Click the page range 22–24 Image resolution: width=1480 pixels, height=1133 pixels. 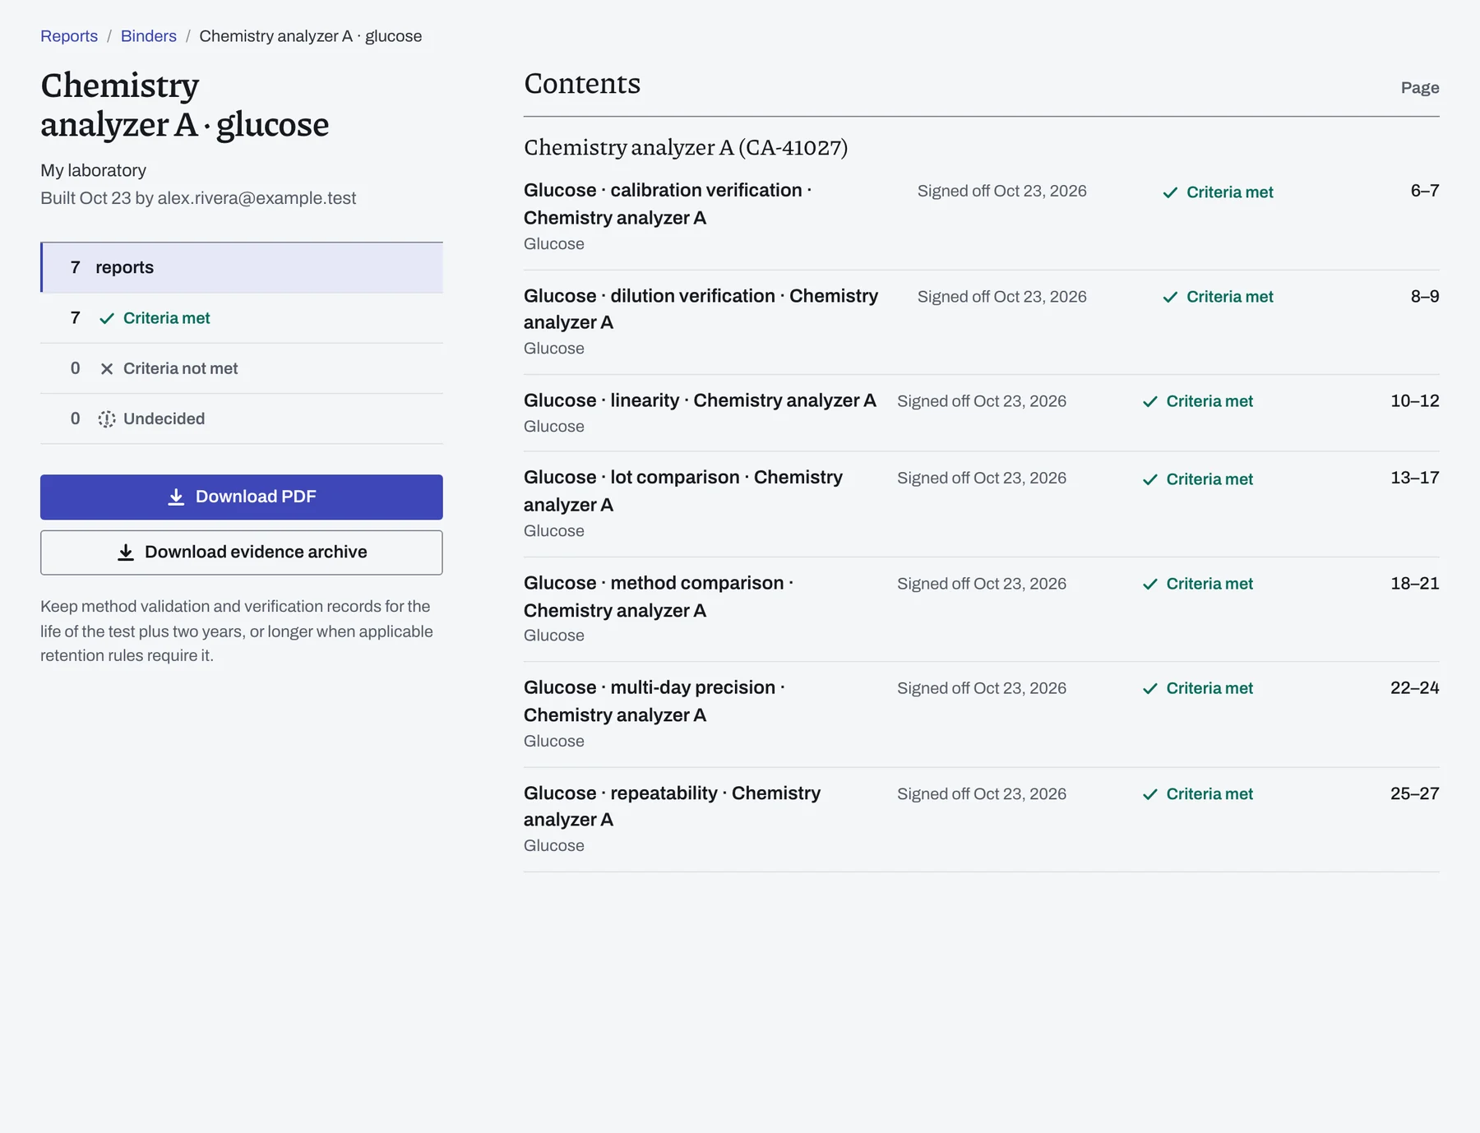[1415, 687]
